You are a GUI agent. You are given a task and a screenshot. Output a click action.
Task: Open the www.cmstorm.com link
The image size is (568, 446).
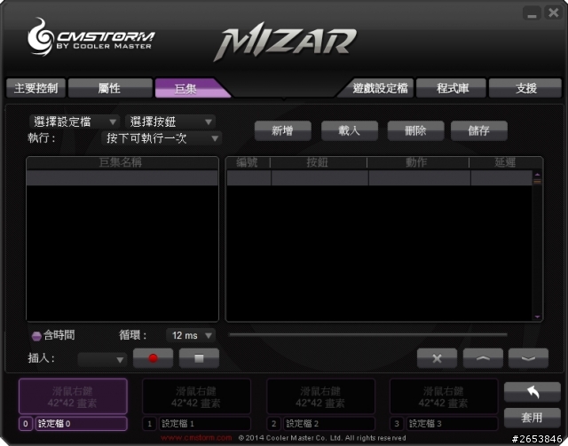tap(196, 438)
